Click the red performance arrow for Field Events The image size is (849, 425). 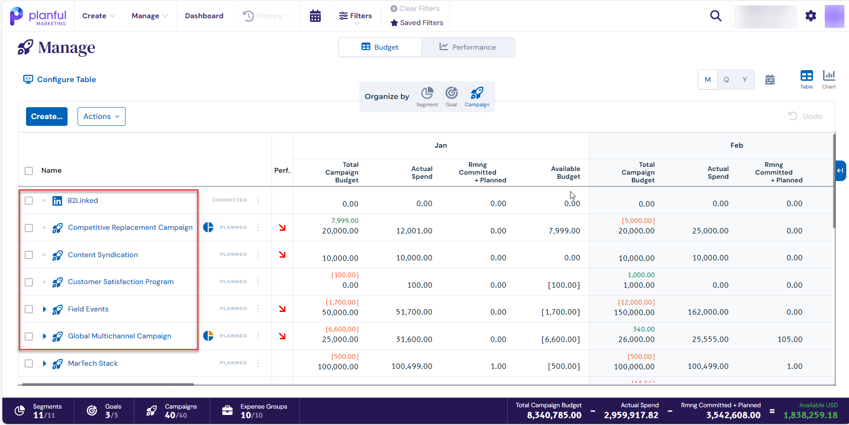tap(283, 309)
